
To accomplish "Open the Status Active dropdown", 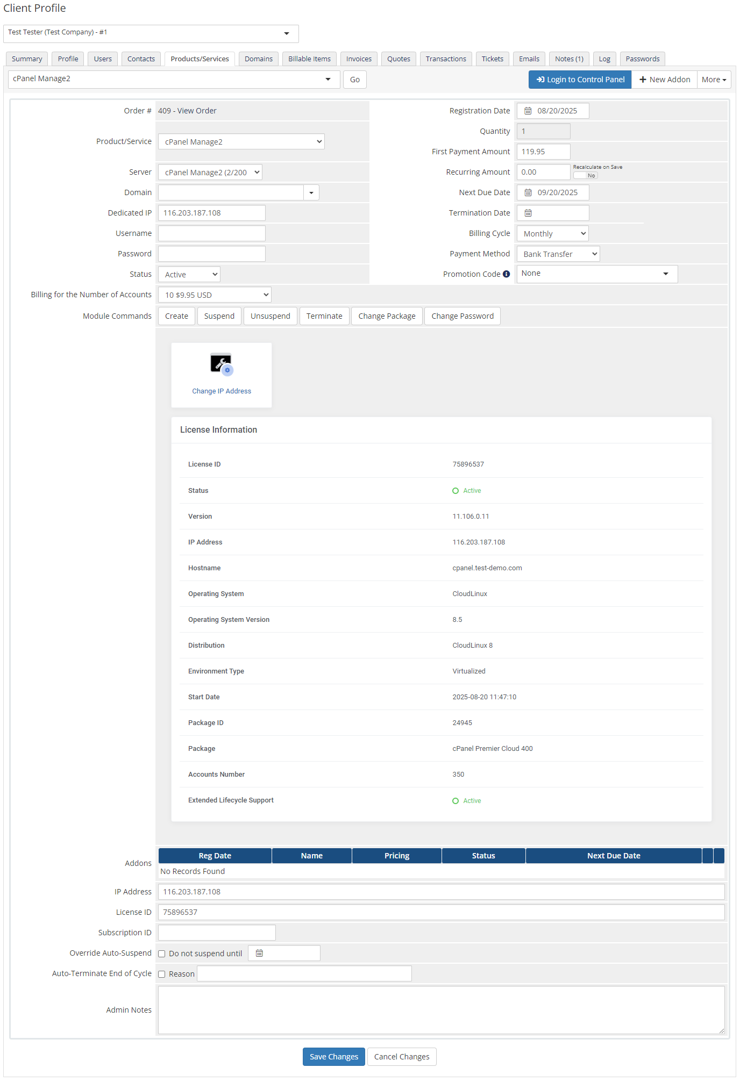I will [189, 274].
